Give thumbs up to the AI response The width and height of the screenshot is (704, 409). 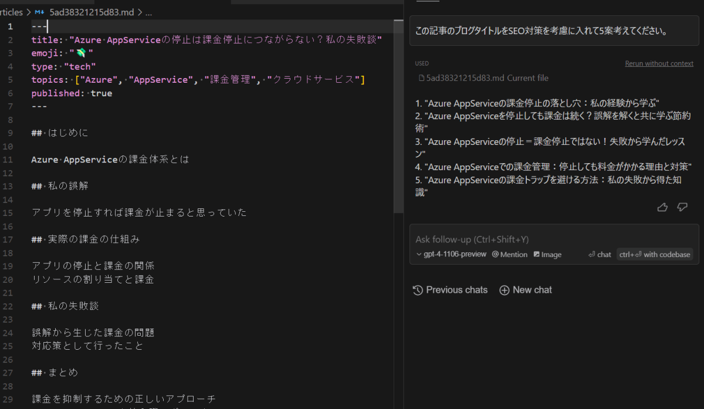[662, 207]
